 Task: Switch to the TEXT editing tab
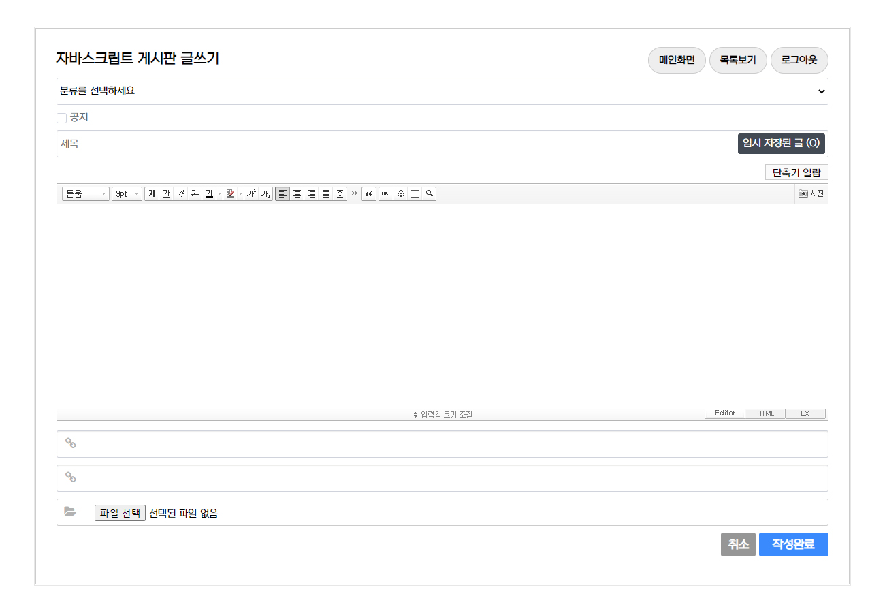pyautogui.click(x=805, y=413)
